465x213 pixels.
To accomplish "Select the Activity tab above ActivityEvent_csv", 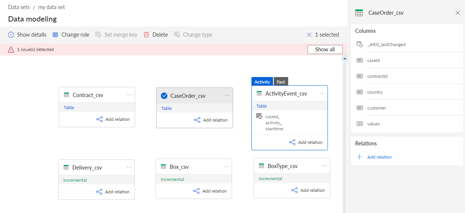I will (x=262, y=82).
